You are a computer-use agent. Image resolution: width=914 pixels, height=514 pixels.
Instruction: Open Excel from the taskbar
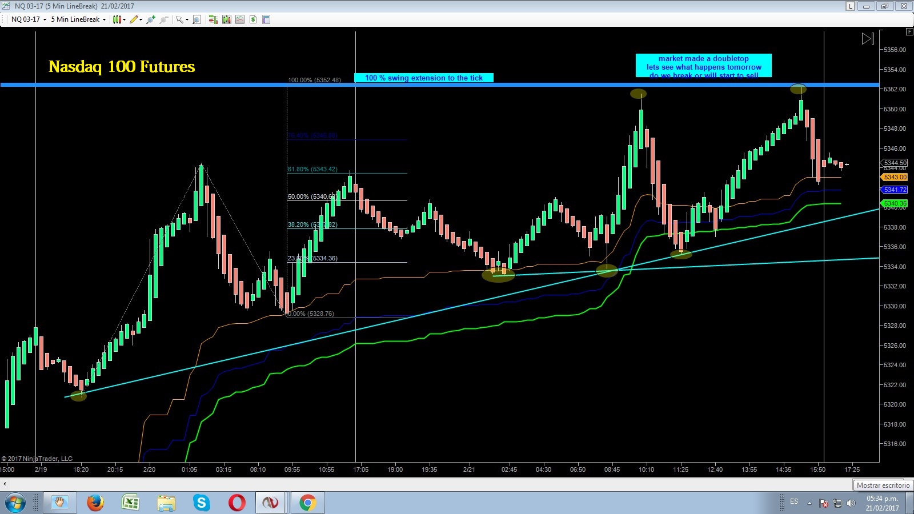click(x=131, y=503)
